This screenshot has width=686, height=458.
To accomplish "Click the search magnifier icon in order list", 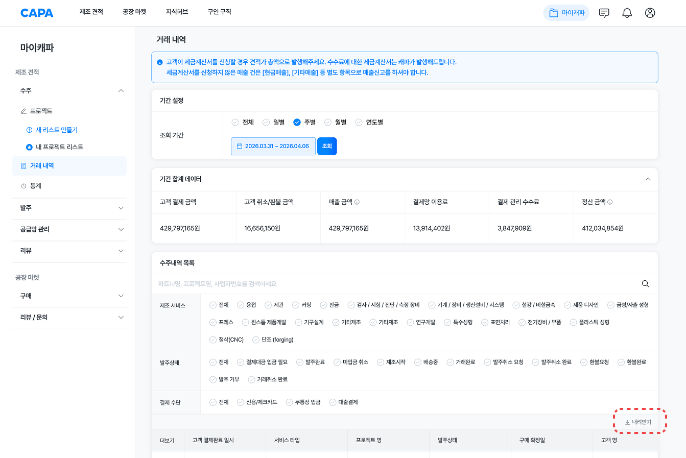I will click(x=645, y=284).
